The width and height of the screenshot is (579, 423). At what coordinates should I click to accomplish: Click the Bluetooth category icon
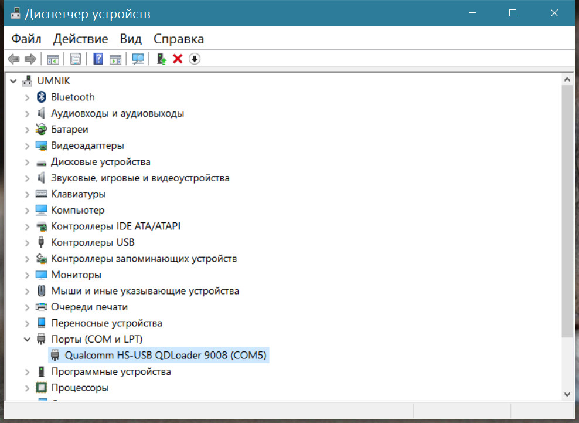[x=41, y=97]
